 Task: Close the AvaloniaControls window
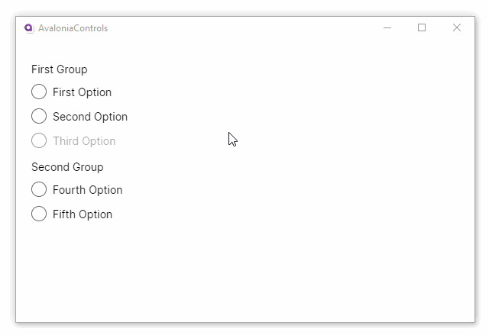457,28
